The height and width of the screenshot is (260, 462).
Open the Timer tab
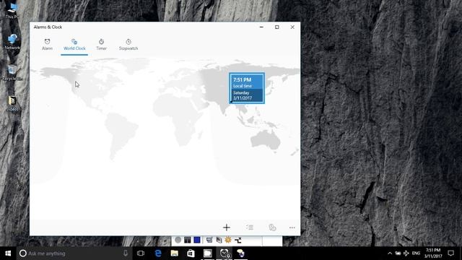tap(101, 45)
